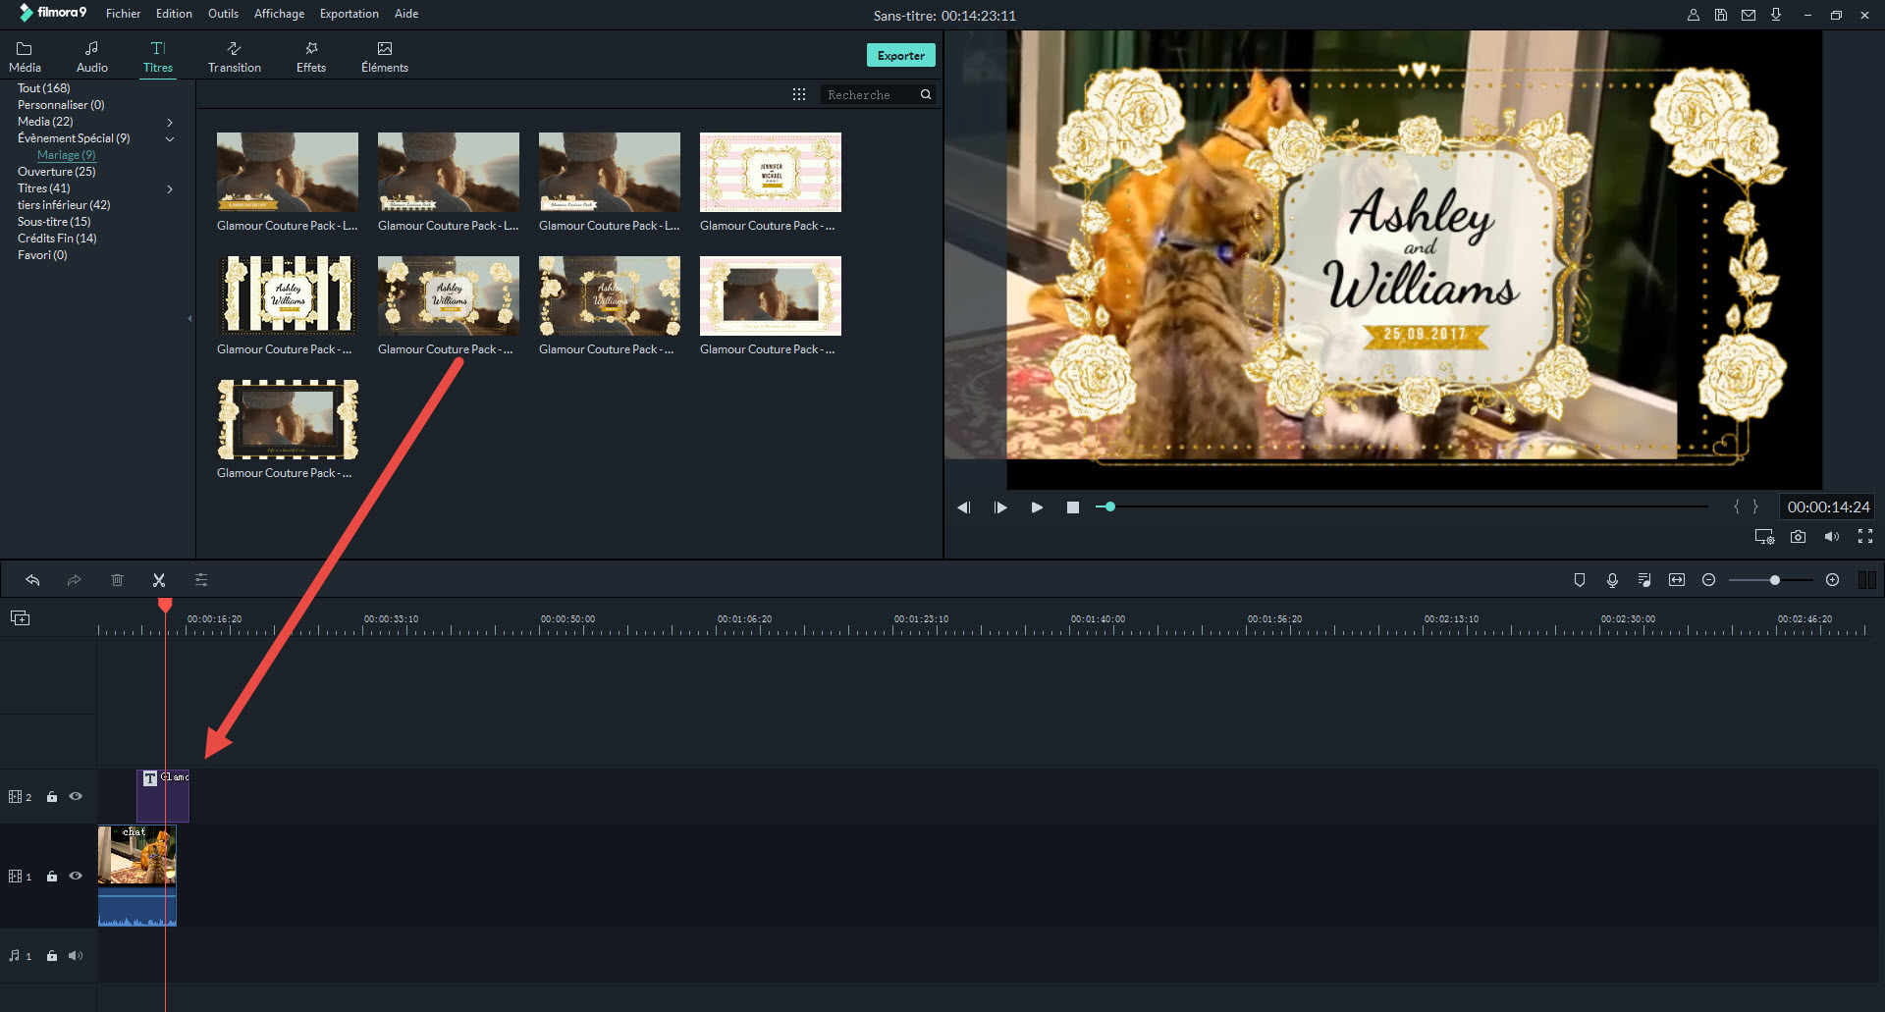This screenshot has width=1885, height=1012.
Task: Click the scissors split icon
Action: point(159,580)
